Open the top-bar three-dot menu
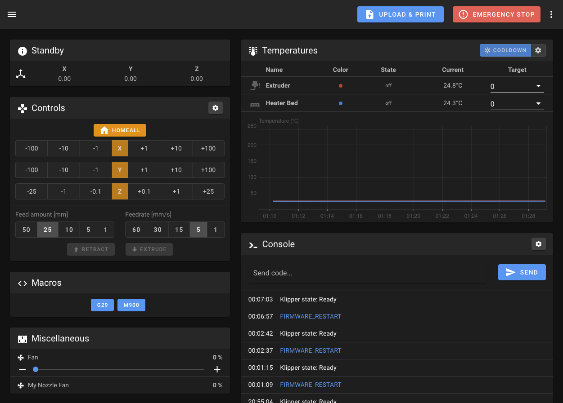Image resolution: width=563 pixels, height=403 pixels. (551, 14)
